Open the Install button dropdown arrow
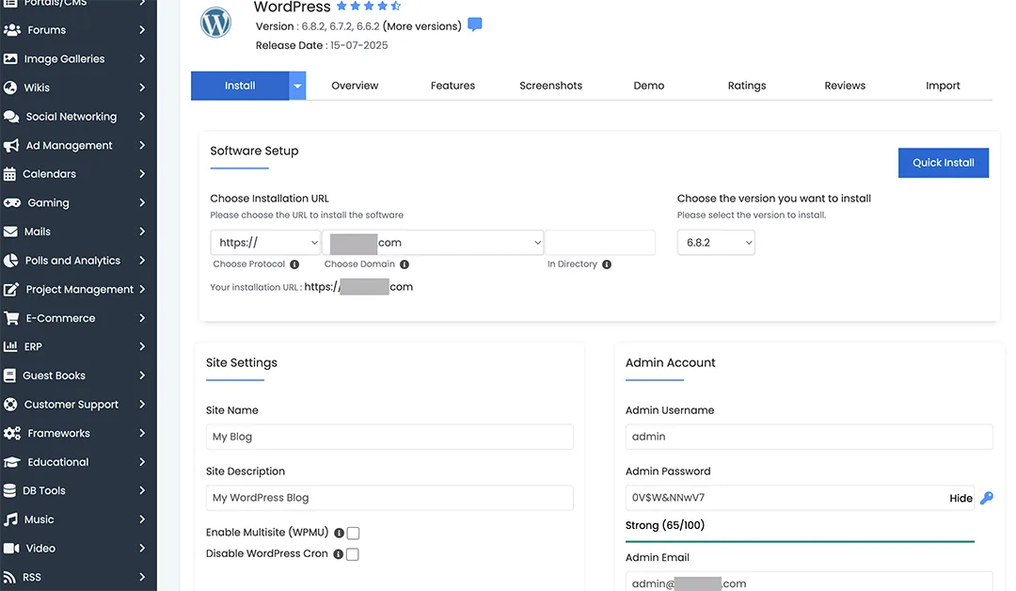 click(x=297, y=86)
